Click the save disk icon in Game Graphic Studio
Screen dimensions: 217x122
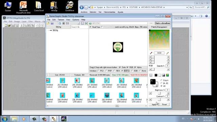[52, 23]
